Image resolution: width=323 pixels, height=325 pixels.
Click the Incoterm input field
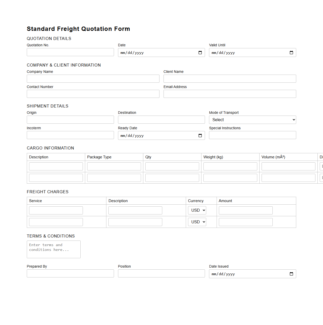(x=70, y=135)
